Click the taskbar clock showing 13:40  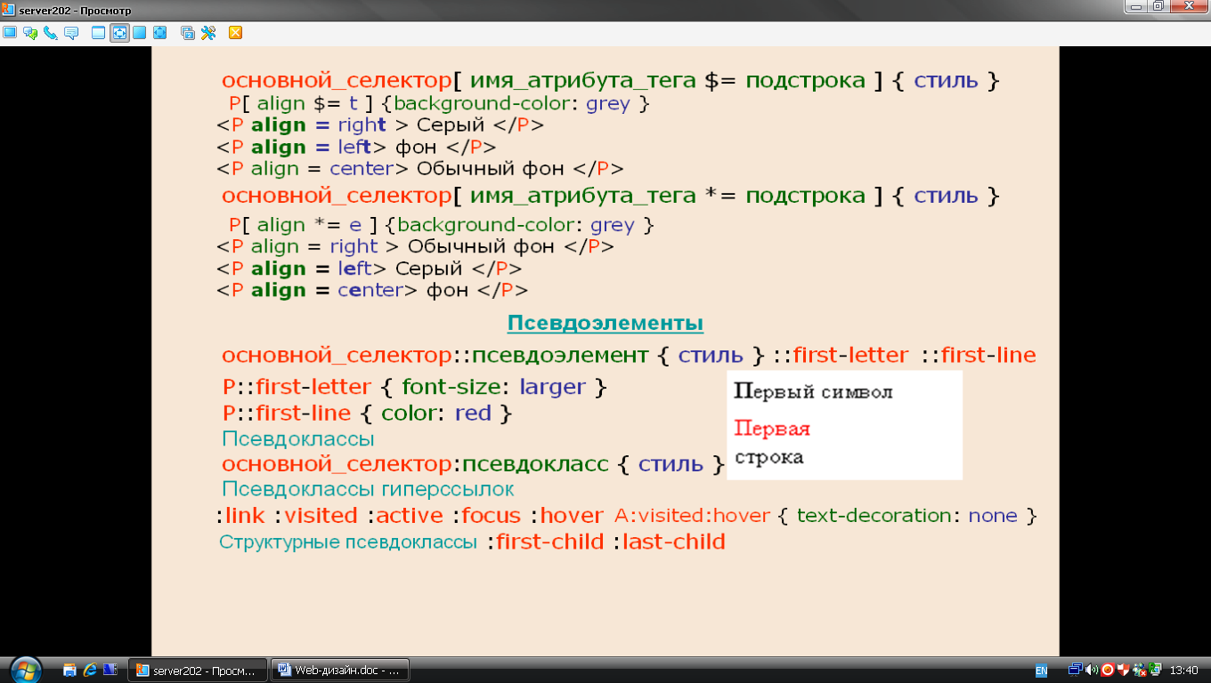tap(1183, 670)
